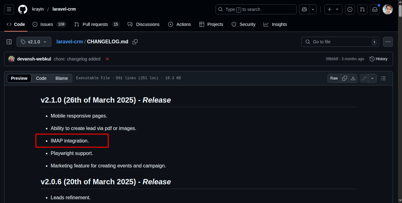The width and height of the screenshot is (402, 203).
Task: Copy raw file contents
Action: tap(345, 78)
